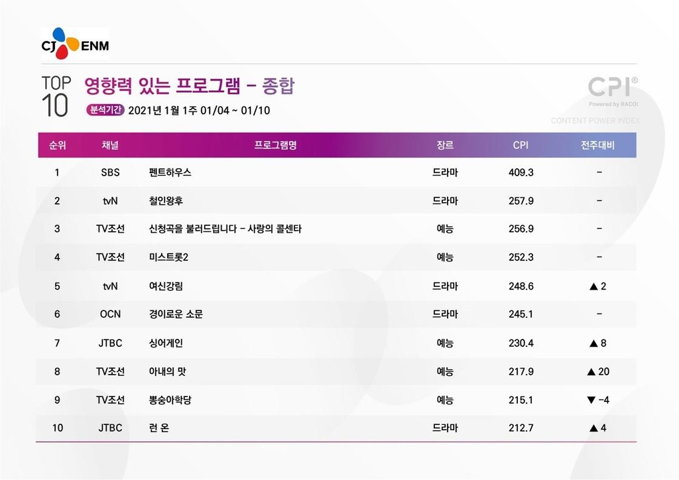
Task: Click JTBC channel in 싱어게인 row
Action: (x=111, y=343)
